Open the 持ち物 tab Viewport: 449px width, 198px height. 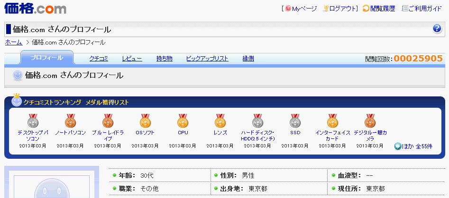[165, 59]
